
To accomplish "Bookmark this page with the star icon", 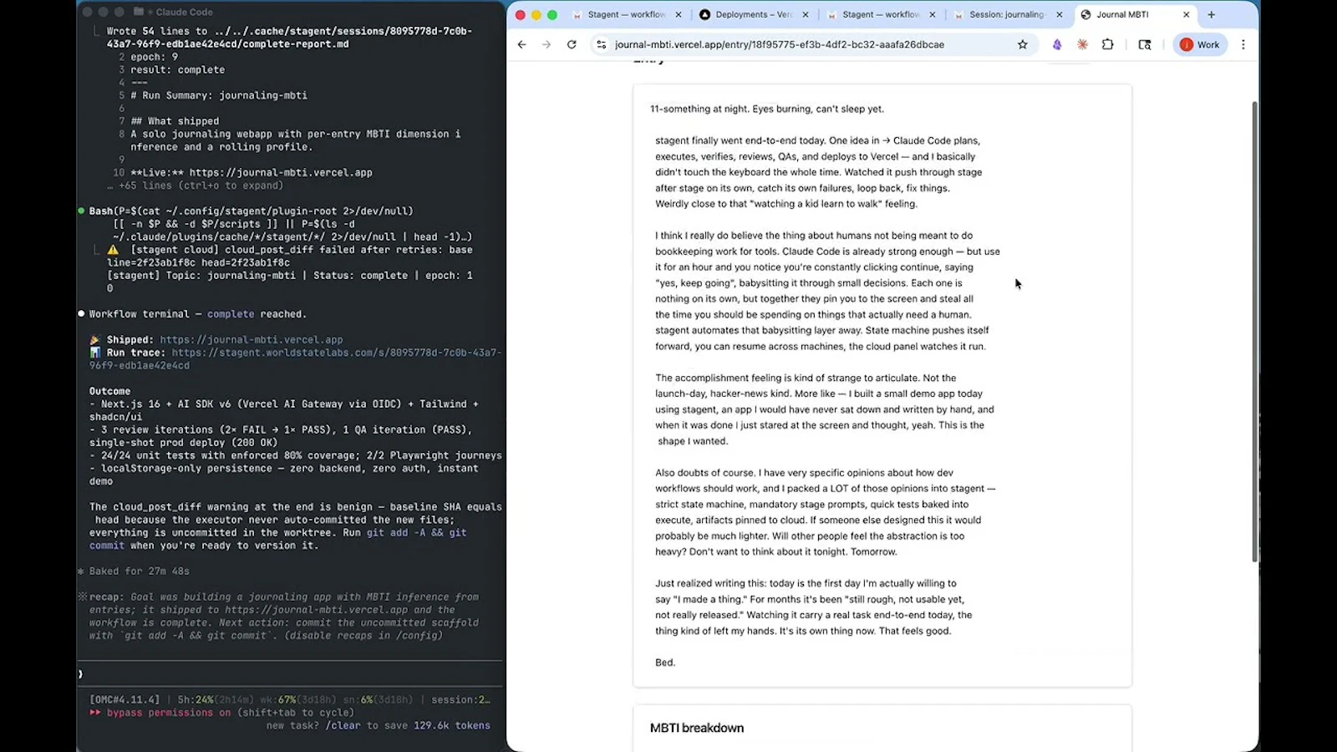I will [x=1022, y=44].
